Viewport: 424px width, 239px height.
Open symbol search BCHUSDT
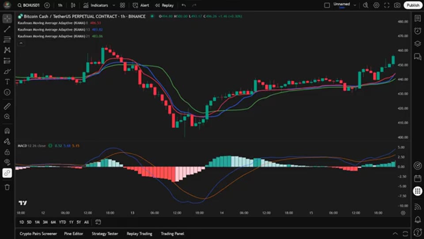[29, 5]
